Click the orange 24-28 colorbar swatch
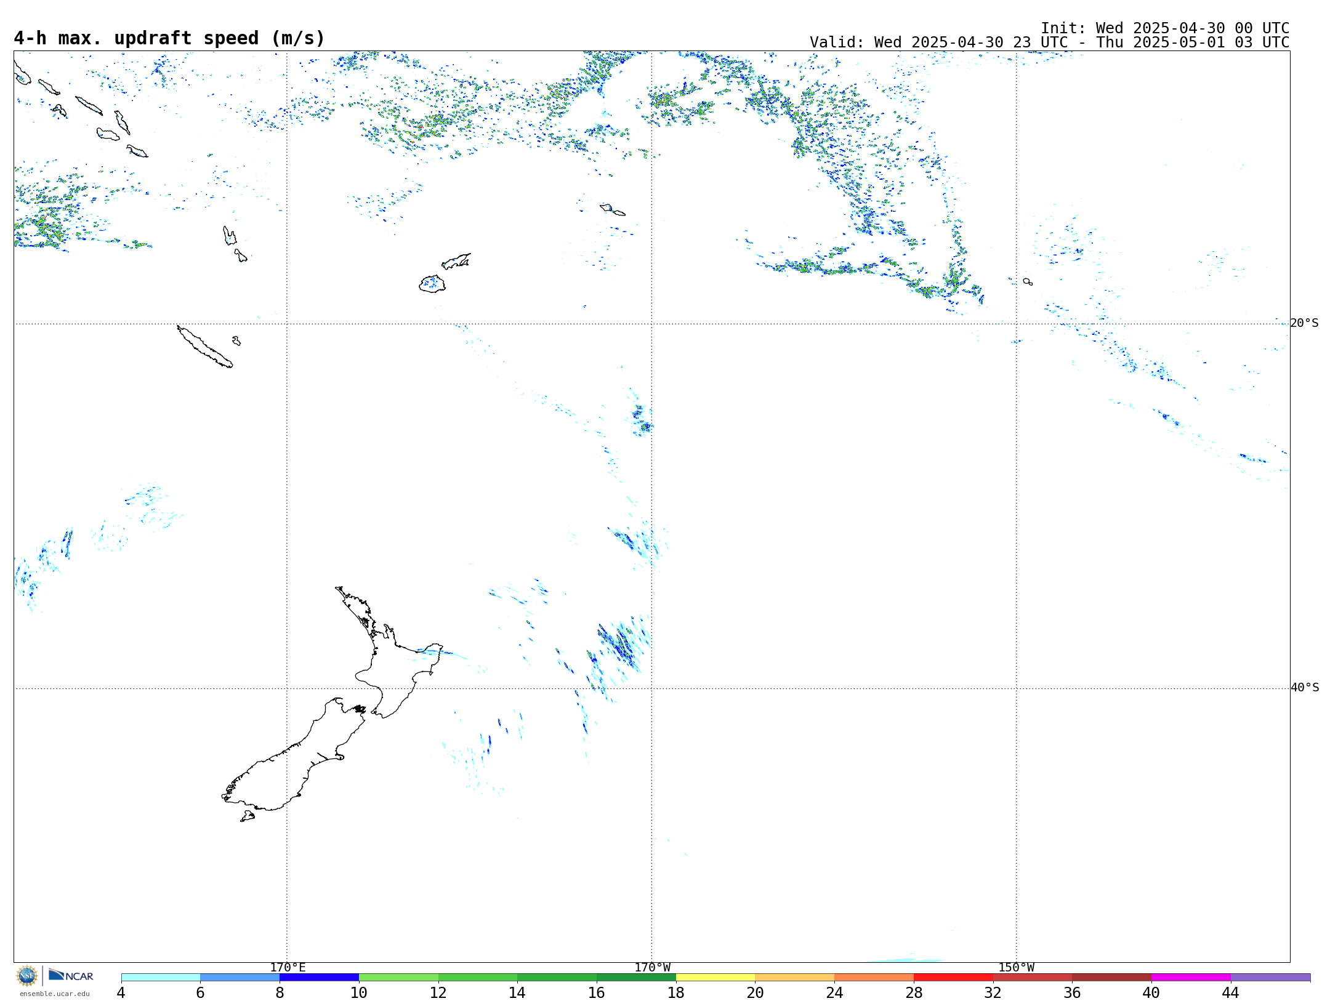Viewport: 1330px width, 1001px height. (874, 978)
